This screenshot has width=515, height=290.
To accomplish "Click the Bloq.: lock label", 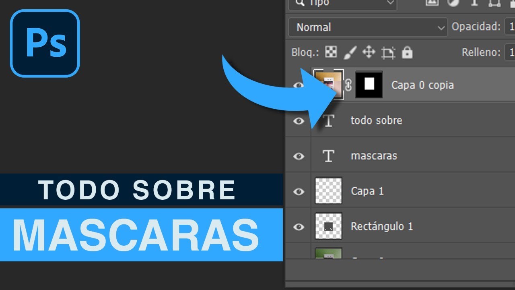I will pyautogui.click(x=305, y=52).
